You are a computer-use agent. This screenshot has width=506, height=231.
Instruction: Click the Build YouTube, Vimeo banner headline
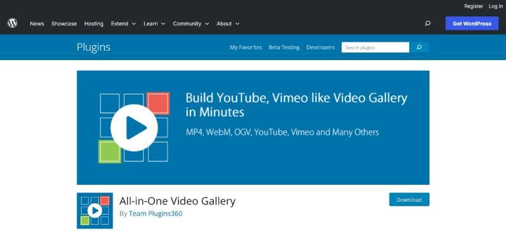click(296, 105)
